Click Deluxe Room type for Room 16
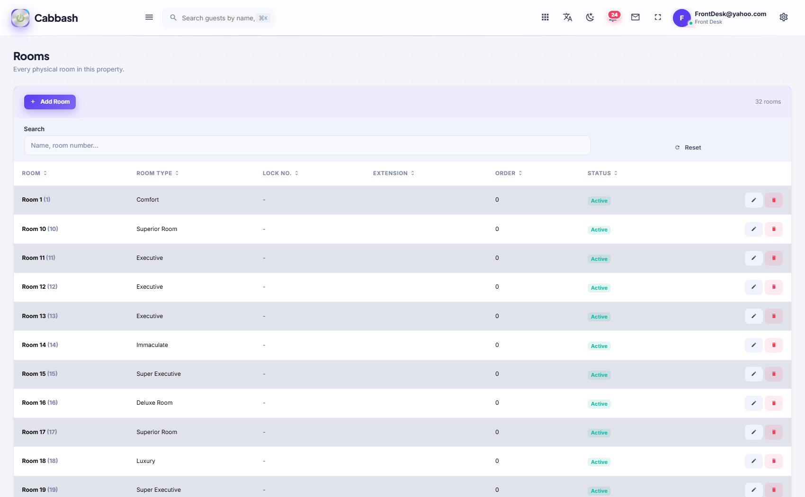 coord(154,403)
